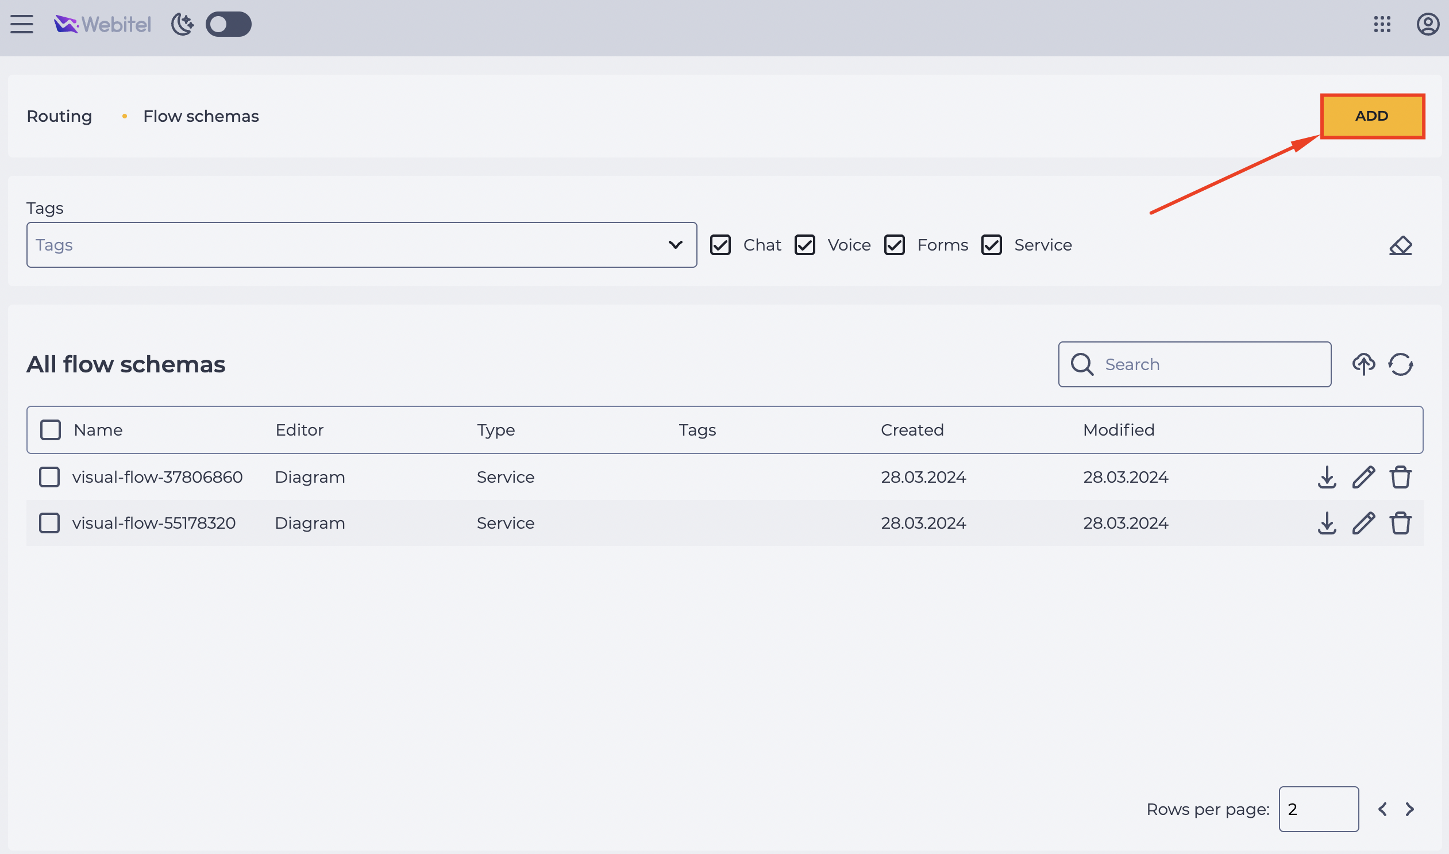1449x854 pixels.
Task: Select the visual-flow-55178320 row checkbox
Action: click(49, 523)
